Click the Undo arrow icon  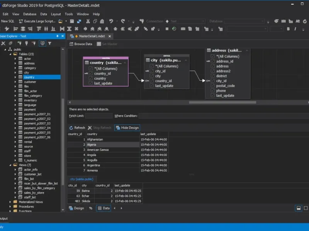(111, 21)
